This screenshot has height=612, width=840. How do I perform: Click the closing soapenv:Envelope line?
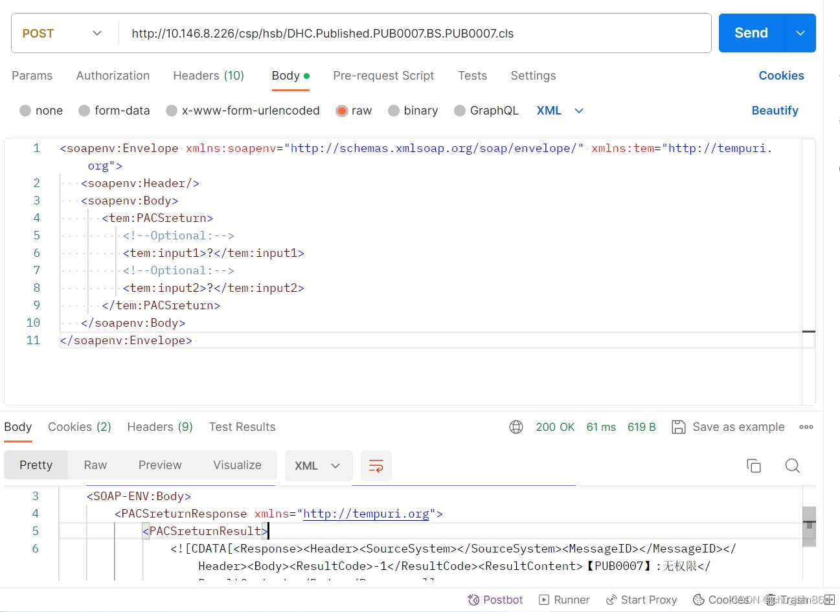pos(126,340)
